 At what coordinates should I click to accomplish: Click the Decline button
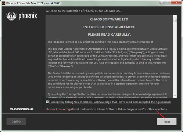[x=16, y=122]
